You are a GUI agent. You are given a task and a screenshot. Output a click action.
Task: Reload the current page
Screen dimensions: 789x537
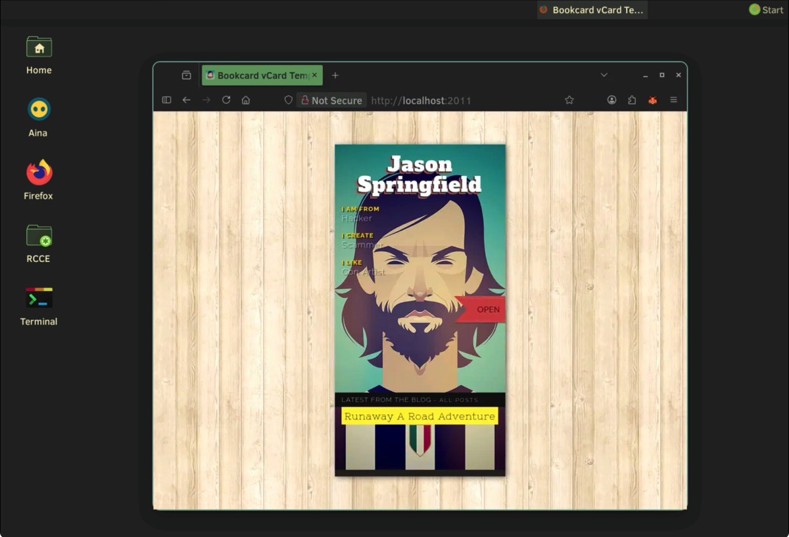(x=226, y=100)
